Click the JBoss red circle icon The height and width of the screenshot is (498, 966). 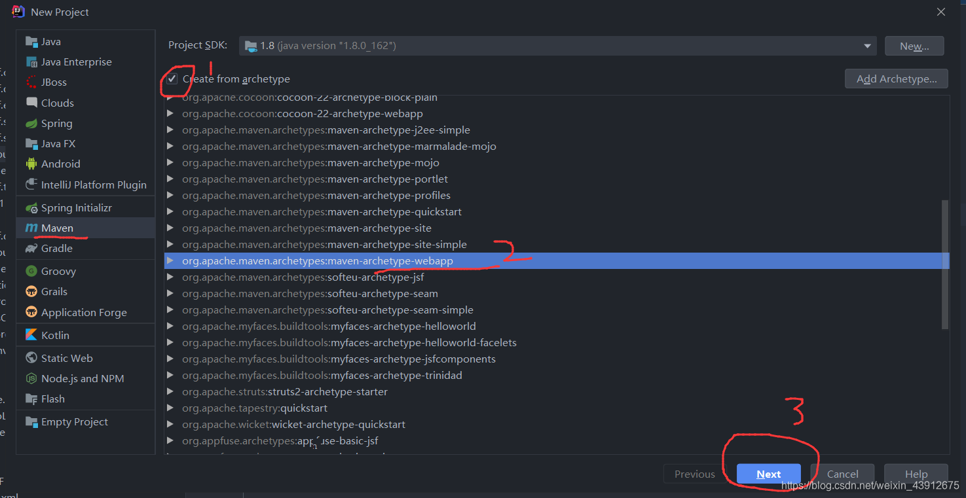[31, 82]
